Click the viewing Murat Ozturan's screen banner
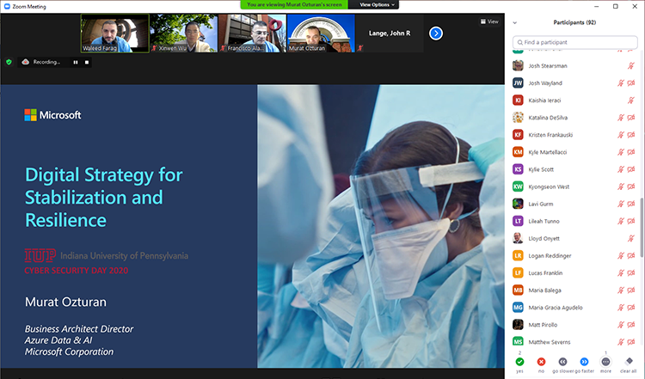645x379 pixels. 294,4
